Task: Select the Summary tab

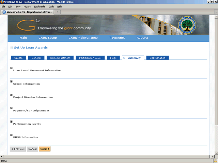Action: [133, 58]
